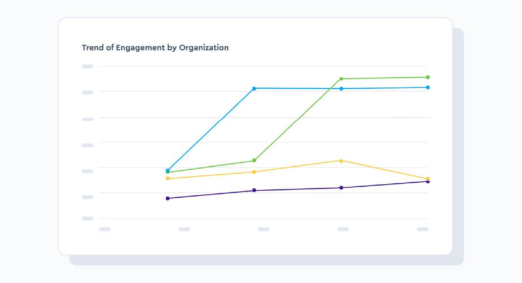Click the purple line's last data point
This screenshot has height=283, width=522.
[x=428, y=182]
